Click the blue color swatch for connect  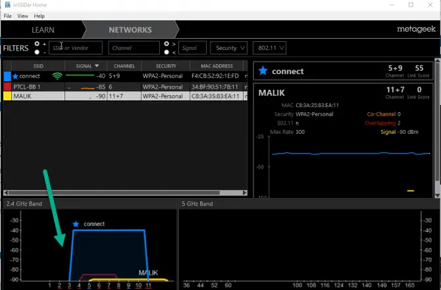pyautogui.click(x=7, y=76)
